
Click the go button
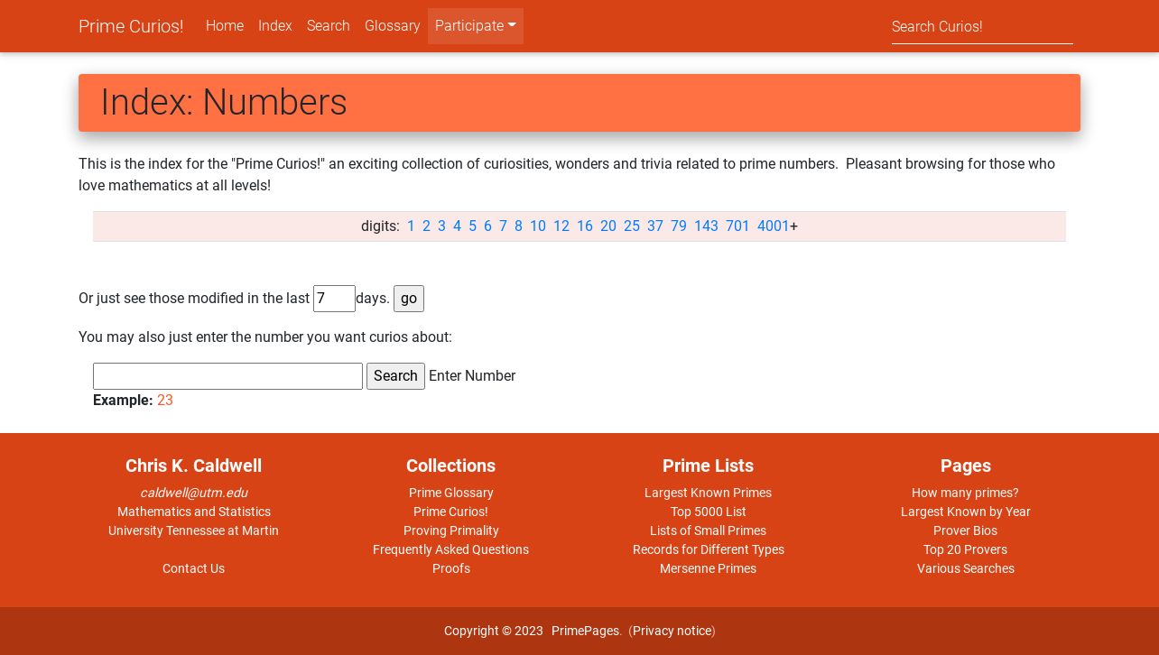(409, 299)
